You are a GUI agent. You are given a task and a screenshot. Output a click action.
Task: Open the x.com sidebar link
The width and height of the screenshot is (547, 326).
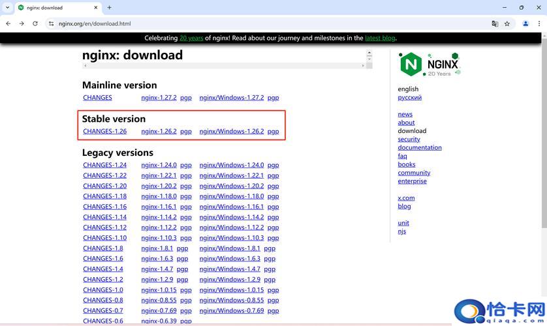406,198
